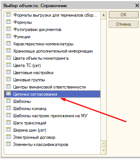140x160 pixels.
Task: Select the Хранилище дополнительной информации row
Action: (52, 51)
